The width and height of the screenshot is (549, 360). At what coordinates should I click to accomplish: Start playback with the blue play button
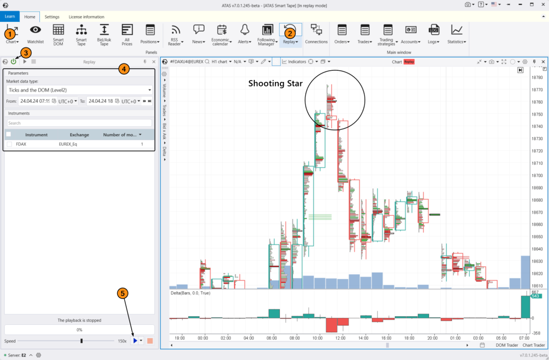point(135,340)
